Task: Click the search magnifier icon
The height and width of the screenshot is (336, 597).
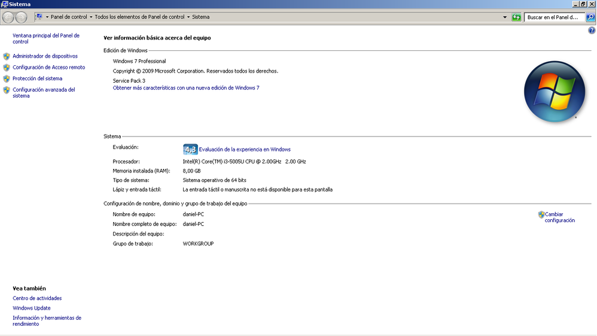Action: (590, 17)
